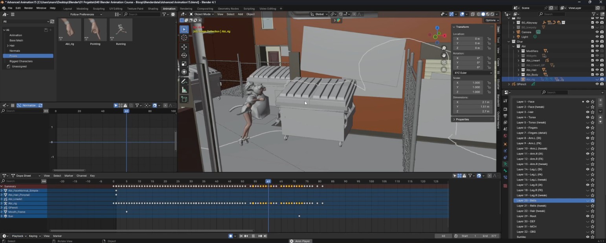Expand the Abi_Body collection in outliner
Viewport: 606px width, 243px height.
click(x=518, y=74)
